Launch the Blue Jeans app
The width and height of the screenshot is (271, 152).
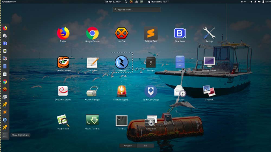(x=180, y=33)
